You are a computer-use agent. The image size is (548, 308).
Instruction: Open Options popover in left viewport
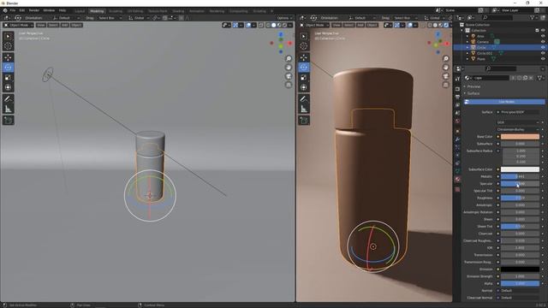(x=283, y=18)
